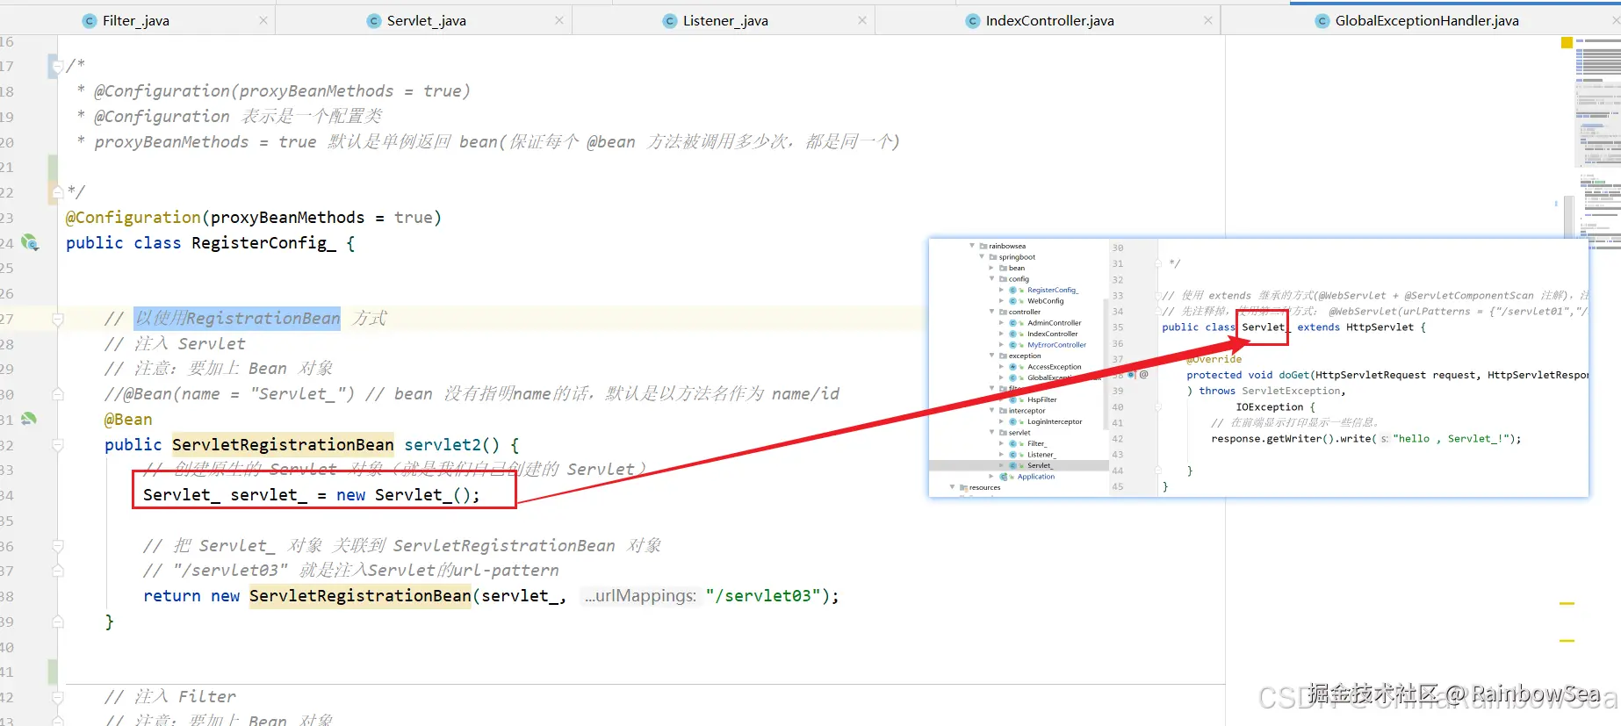Screen dimensions: 1621x726
Task: Close the IndexController.java tab
Action: click(x=1208, y=20)
